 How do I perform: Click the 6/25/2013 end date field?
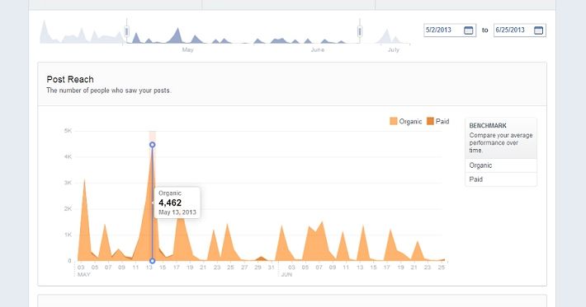(x=520, y=30)
